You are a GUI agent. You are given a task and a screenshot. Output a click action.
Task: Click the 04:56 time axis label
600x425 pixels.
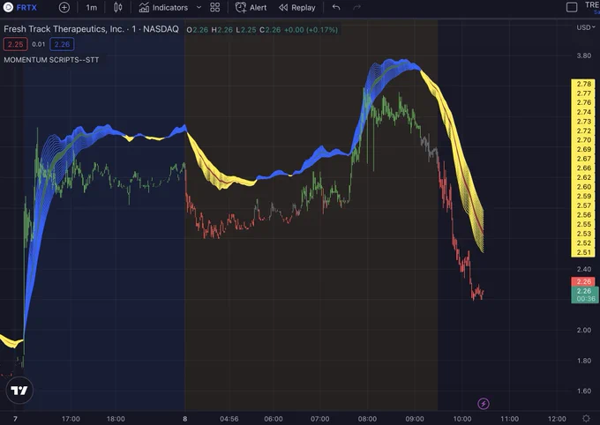coord(229,419)
